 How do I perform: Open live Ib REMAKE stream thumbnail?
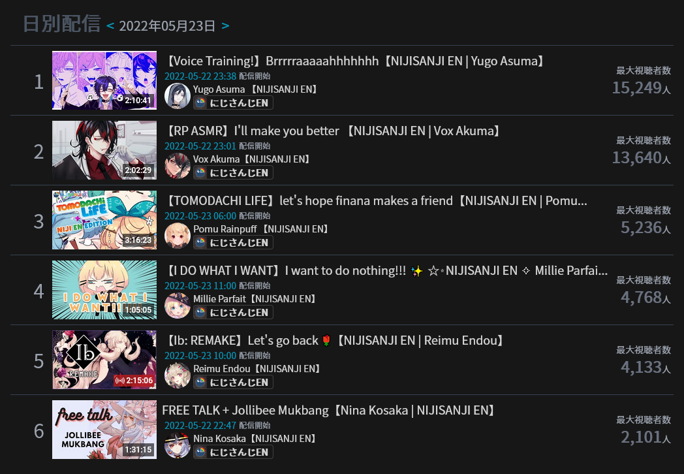[x=104, y=360]
